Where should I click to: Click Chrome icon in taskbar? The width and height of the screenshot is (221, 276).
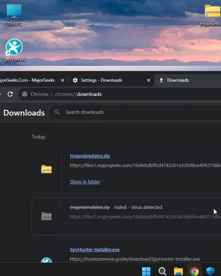[x=194, y=271]
